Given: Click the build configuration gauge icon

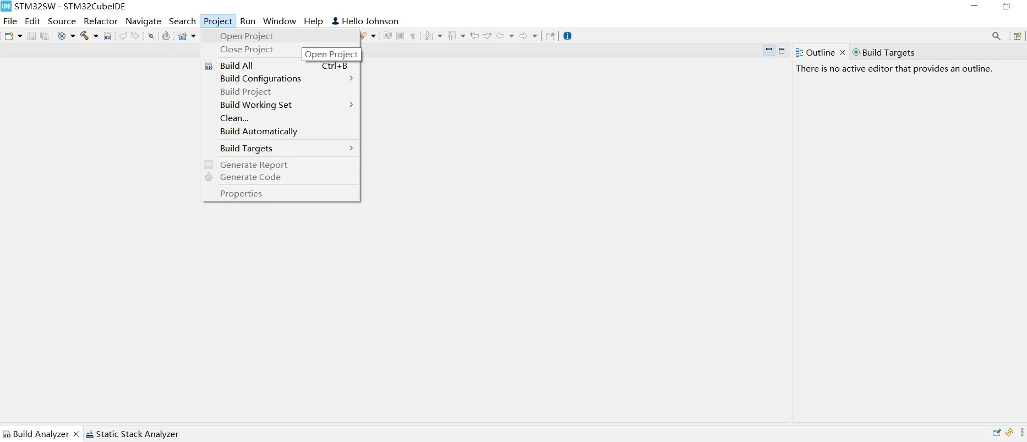Looking at the screenshot, I should [x=62, y=36].
